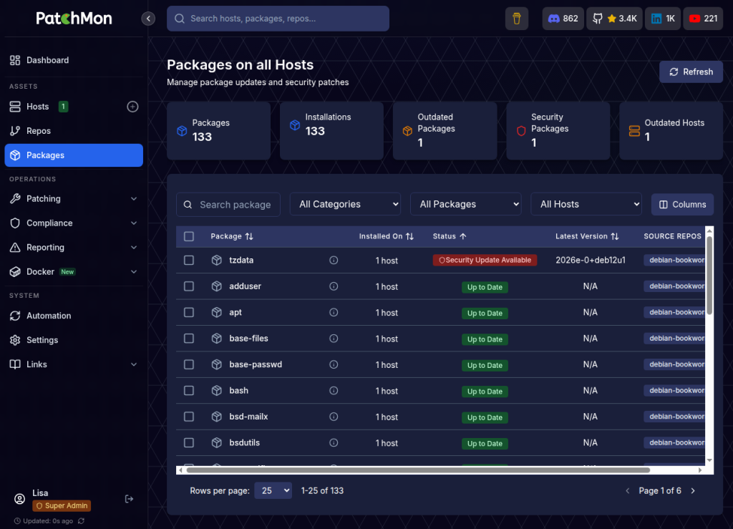Screen dimensions: 733x529
Task: Open the Columns chooser
Action: pos(682,205)
